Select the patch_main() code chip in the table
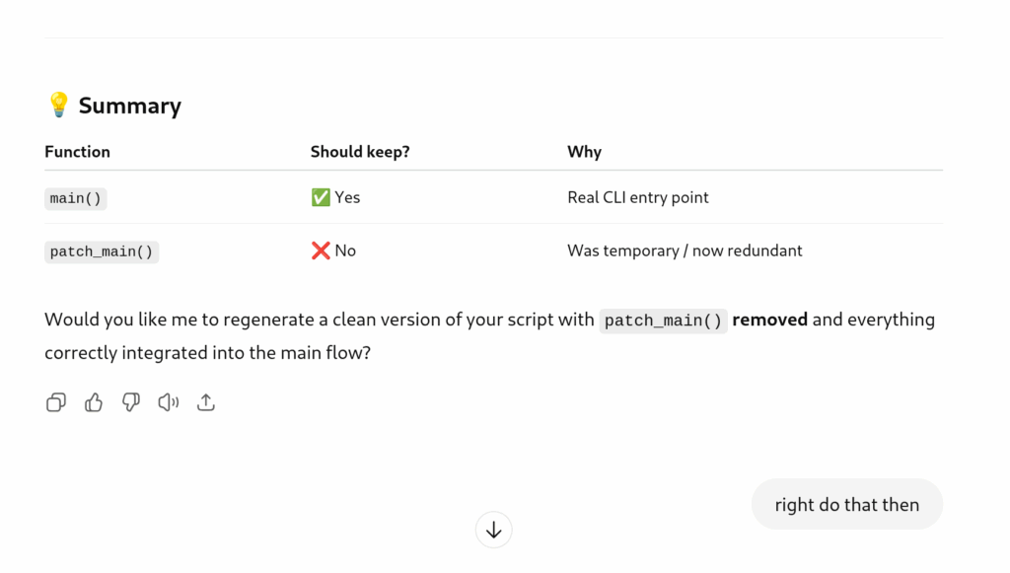The width and height of the screenshot is (1010, 573). click(x=102, y=251)
